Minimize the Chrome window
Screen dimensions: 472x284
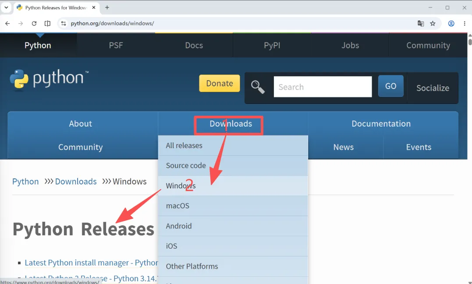430,7
